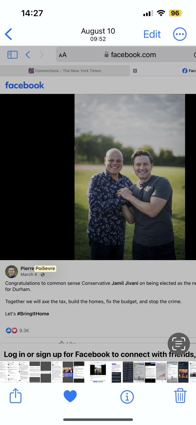Screen dimensions: 196x425
Task: Open the Jamil Jivani tagged link
Action: tap(125, 283)
